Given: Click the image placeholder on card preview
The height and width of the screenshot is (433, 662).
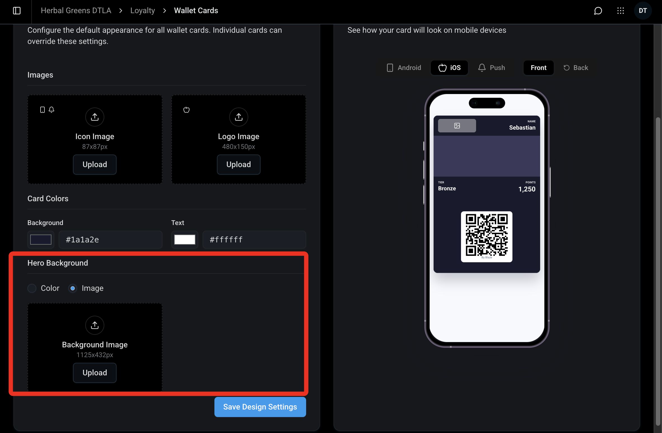Looking at the screenshot, I should (457, 126).
